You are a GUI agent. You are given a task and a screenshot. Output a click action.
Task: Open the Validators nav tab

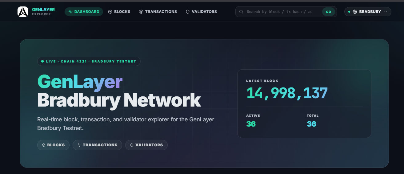pos(202,12)
